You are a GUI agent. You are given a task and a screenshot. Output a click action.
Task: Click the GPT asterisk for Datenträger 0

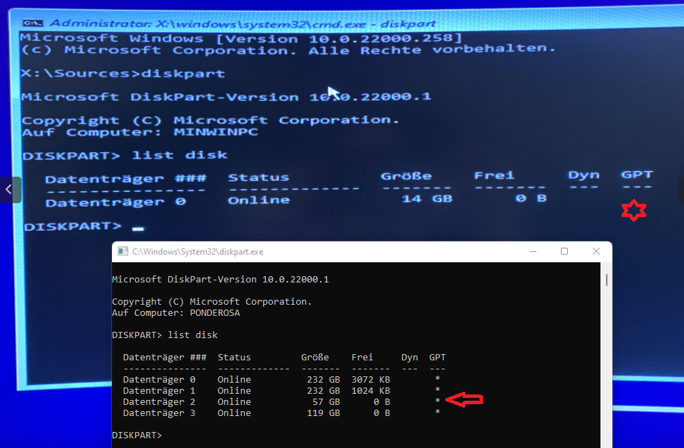pos(437,379)
